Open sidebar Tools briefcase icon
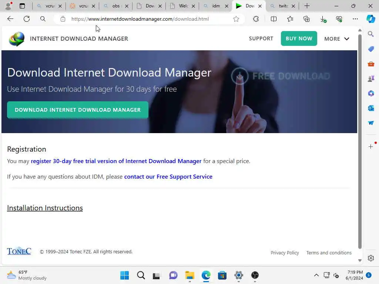Screen dimensions: 379x284 [371, 64]
